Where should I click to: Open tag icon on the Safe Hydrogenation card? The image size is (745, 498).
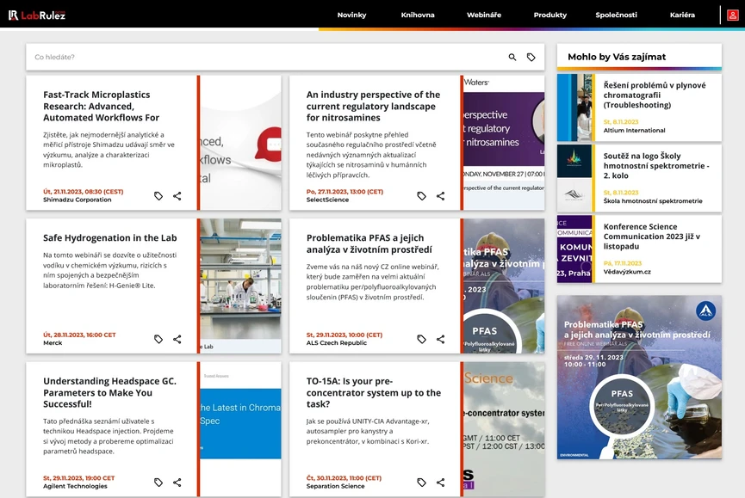tap(158, 338)
